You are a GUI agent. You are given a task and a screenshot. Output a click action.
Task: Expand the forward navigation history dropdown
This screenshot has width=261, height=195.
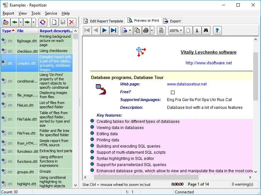pos(34,22)
